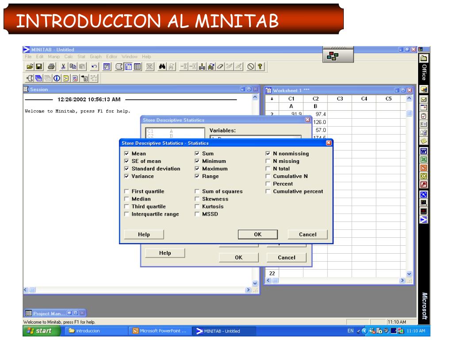This screenshot has width=453, height=340.
Task: Check the Cumulative percent checkbox
Action: [268, 191]
